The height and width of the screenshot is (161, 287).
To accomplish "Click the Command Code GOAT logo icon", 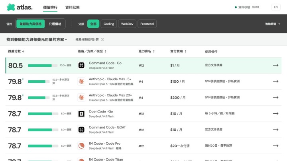I will pyautogui.click(x=81, y=130).
